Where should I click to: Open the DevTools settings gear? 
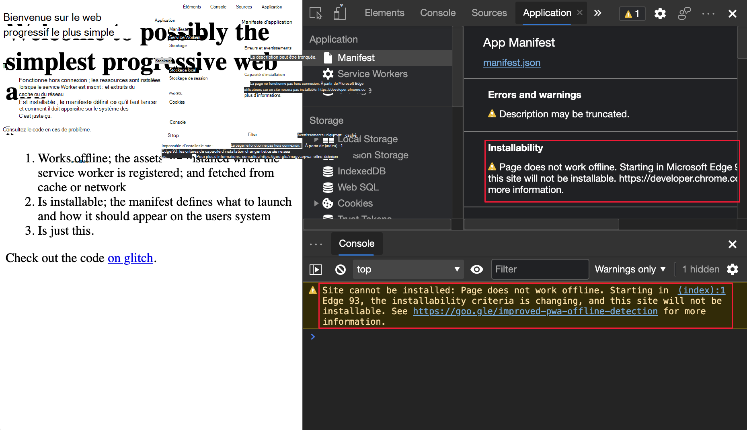[x=660, y=13]
